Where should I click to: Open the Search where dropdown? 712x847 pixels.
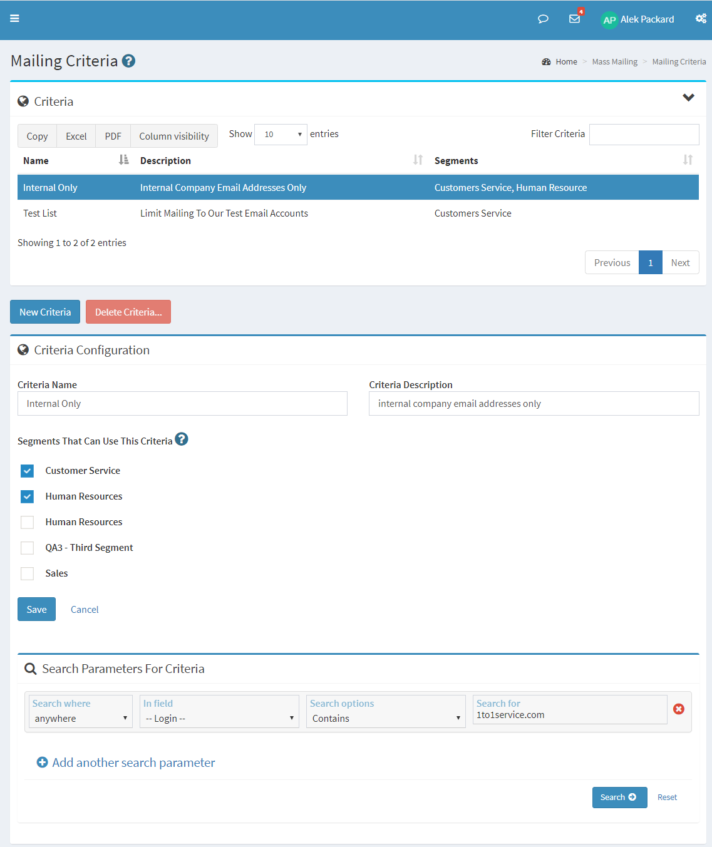pyautogui.click(x=81, y=718)
